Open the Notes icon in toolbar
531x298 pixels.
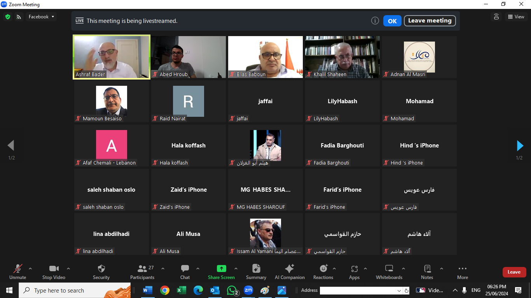(x=427, y=269)
